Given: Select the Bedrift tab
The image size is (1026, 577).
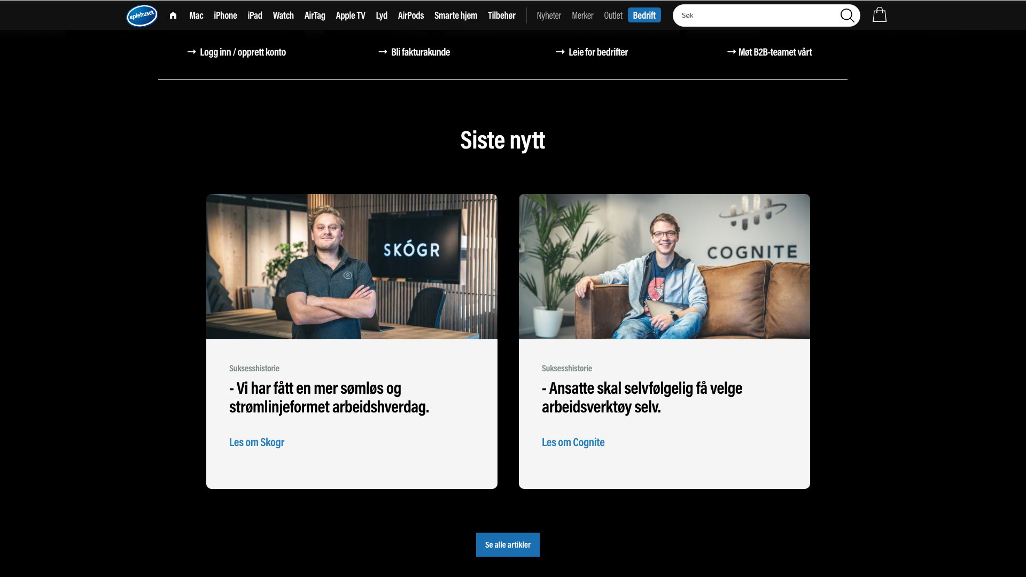Looking at the screenshot, I should (x=644, y=15).
